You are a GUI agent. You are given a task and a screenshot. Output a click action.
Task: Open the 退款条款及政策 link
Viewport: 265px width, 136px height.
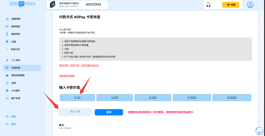coord(67,76)
